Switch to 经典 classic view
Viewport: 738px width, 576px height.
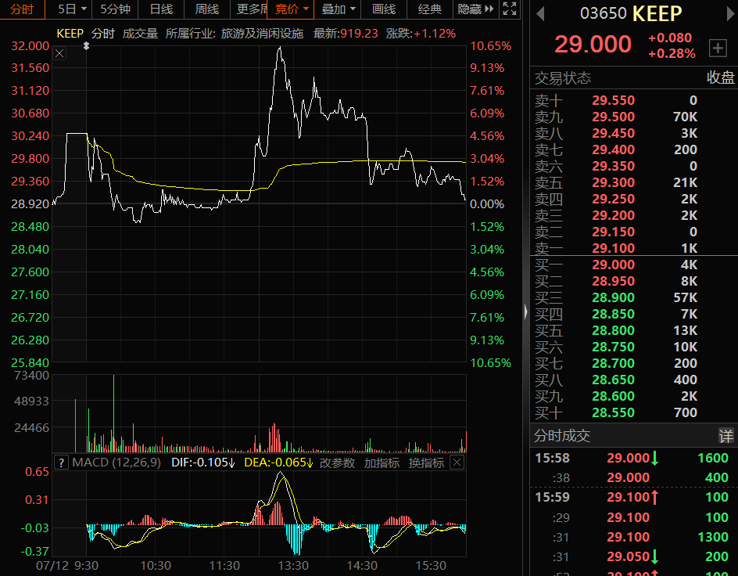430,9
